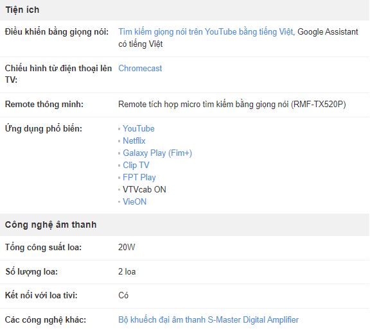Select the 'Các công nghệ khác:' label
Viewport: 370px width, 331px height.
[46, 319]
